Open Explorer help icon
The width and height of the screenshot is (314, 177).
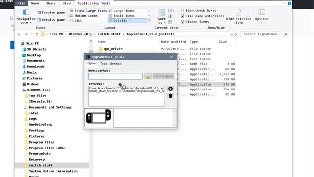(x=289, y=3)
